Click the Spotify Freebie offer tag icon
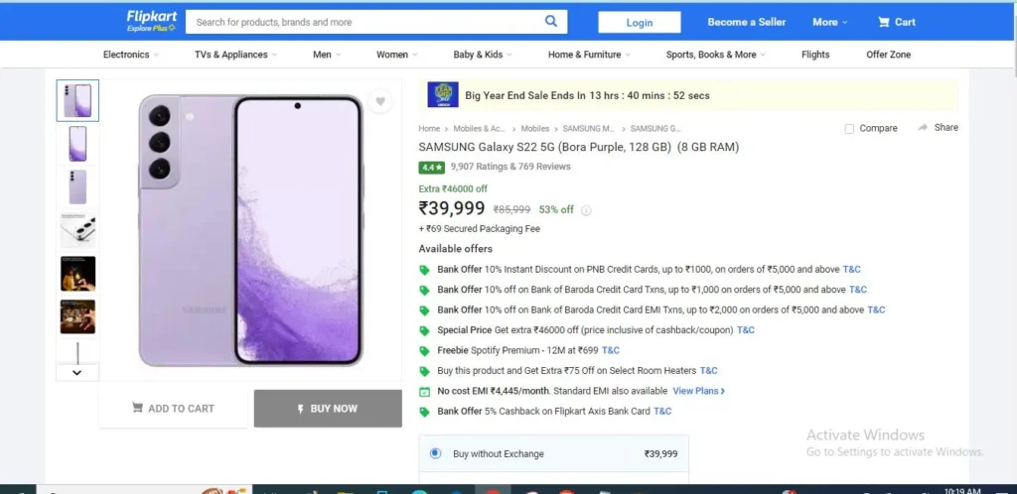 (425, 350)
